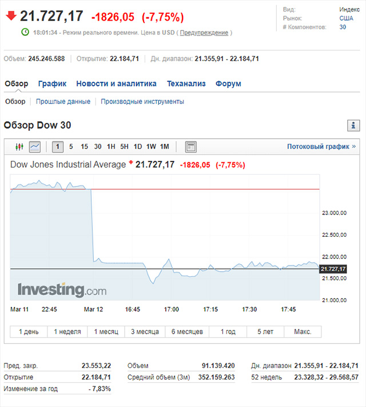This screenshot has width=366, height=407.
Task: Click the Предупреждение link
Action: [x=204, y=33]
